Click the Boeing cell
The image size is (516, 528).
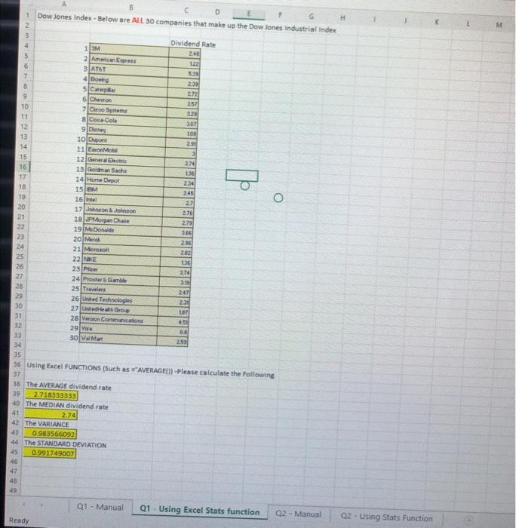pos(129,80)
